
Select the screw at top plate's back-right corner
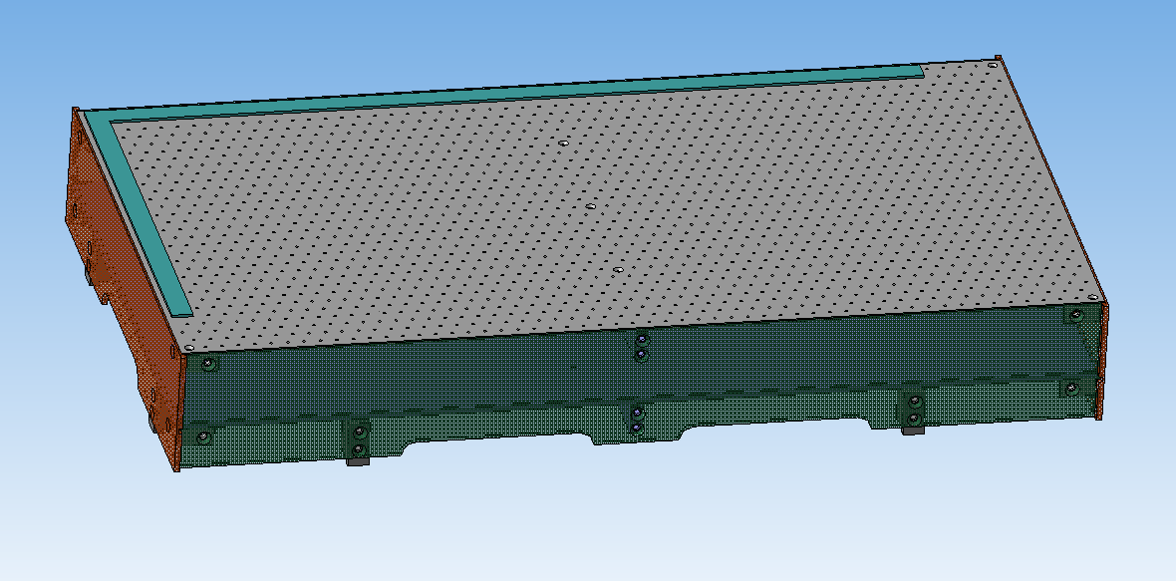[993, 65]
